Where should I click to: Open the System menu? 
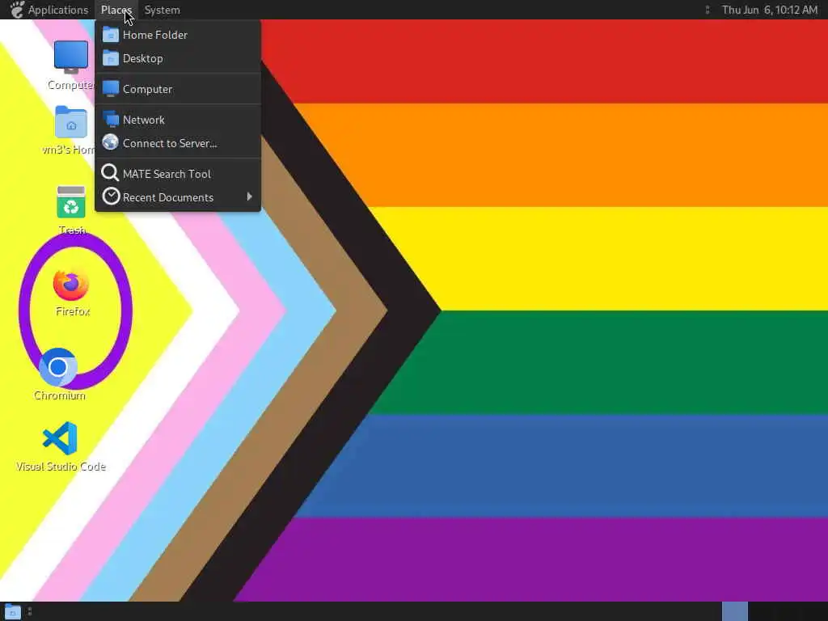162,10
